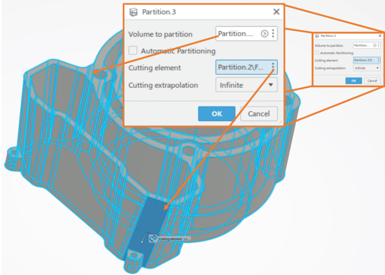Open the three-dot options beside Volume to partition
Screen dimensions: 385x275
273,33
